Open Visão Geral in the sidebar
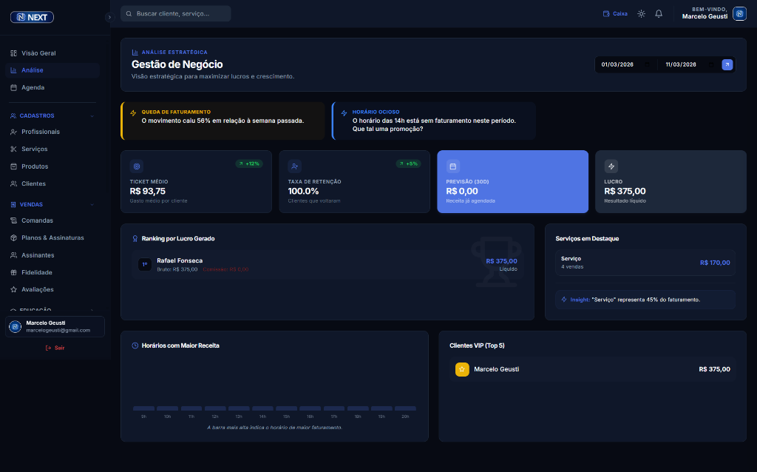This screenshot has width=757, height=472. (52, 53)
